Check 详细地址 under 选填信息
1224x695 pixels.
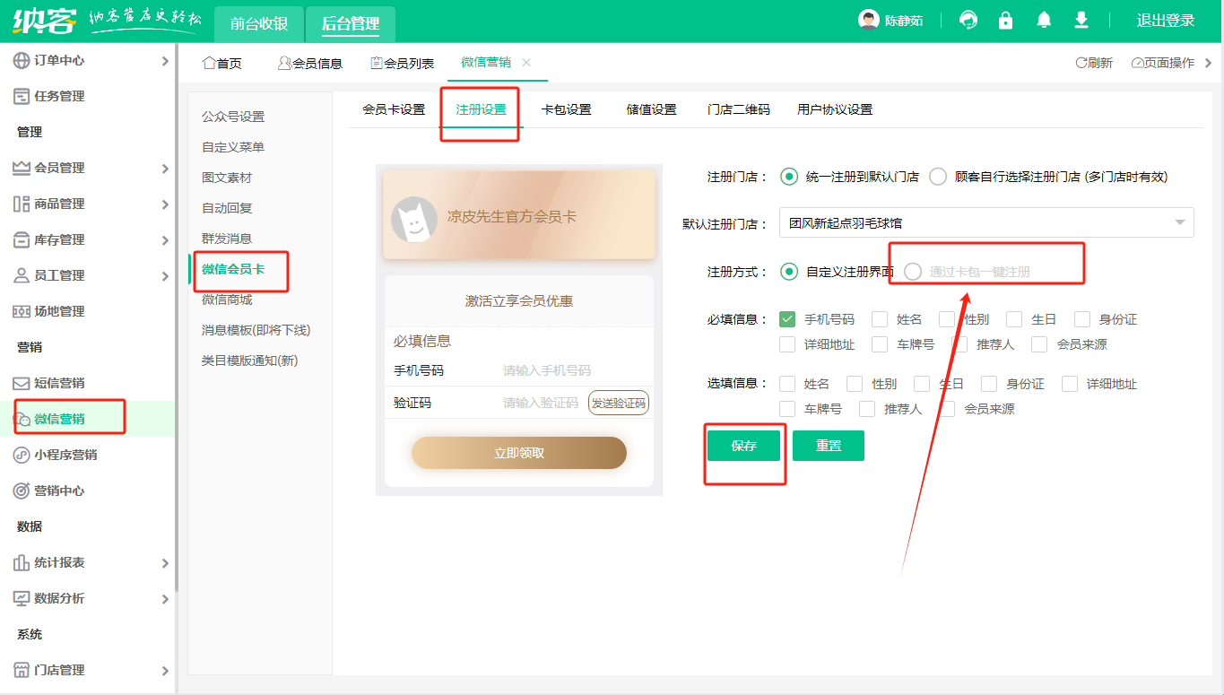coord(1070,384)
